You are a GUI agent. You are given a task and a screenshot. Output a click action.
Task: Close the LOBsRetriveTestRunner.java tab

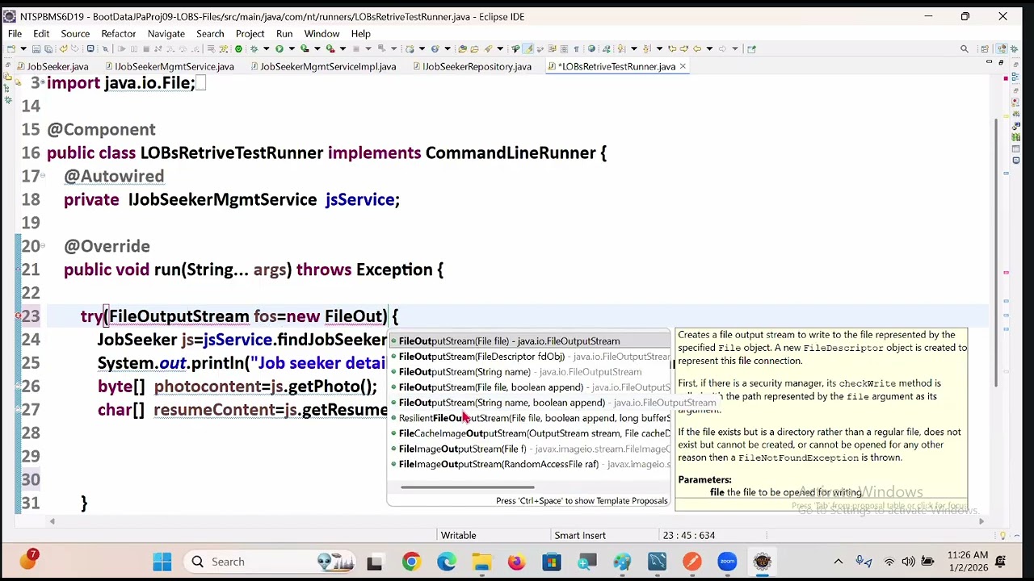[x=683, y=66]
